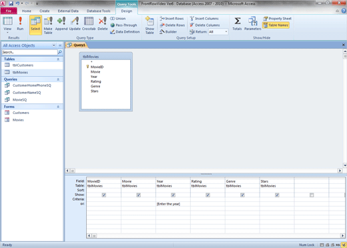Click Insert Columns in Query Setup
This screenshot has height=248, width=347.
click(x=204, y=19)
